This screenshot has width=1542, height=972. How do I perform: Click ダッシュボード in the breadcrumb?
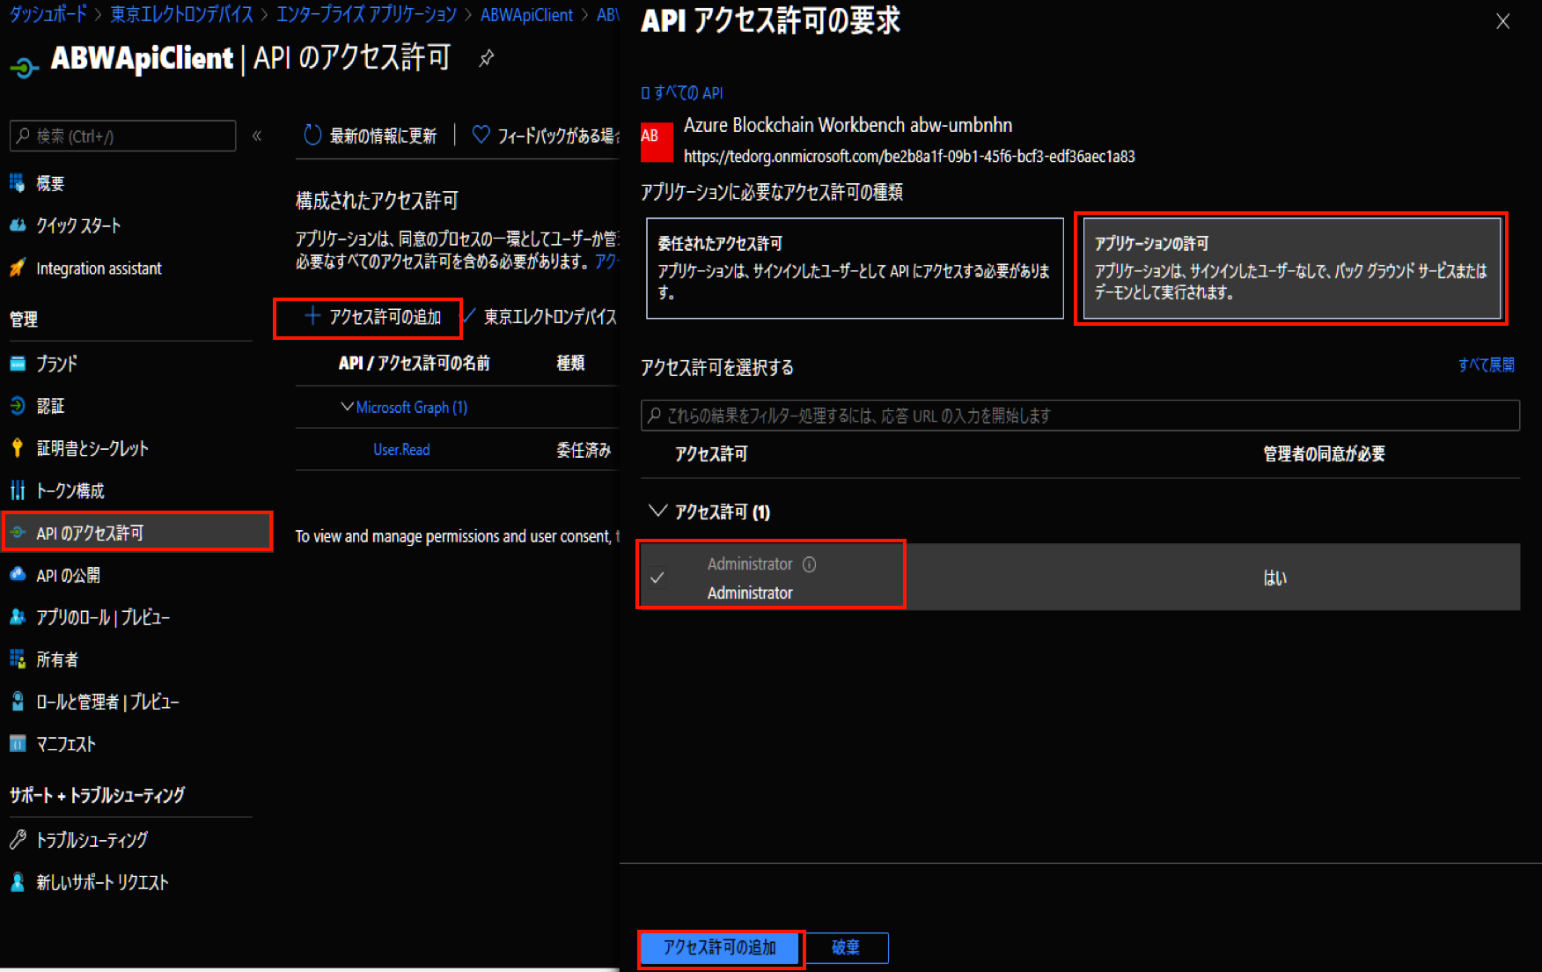tap(48, 14)
